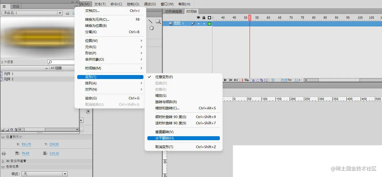Click the trash icon to delete library item
Screen dimensions: 382x177
(x=16, y=129)
